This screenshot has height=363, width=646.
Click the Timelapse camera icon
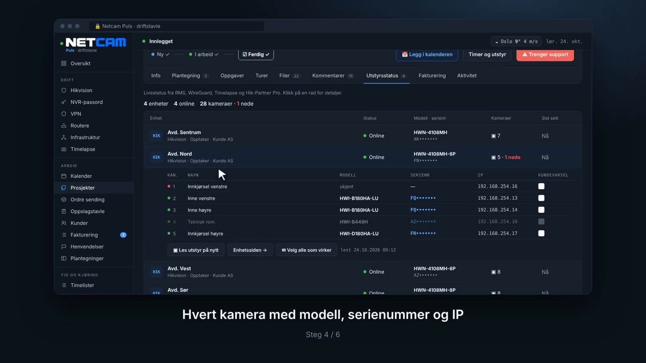tap(64, 149)
